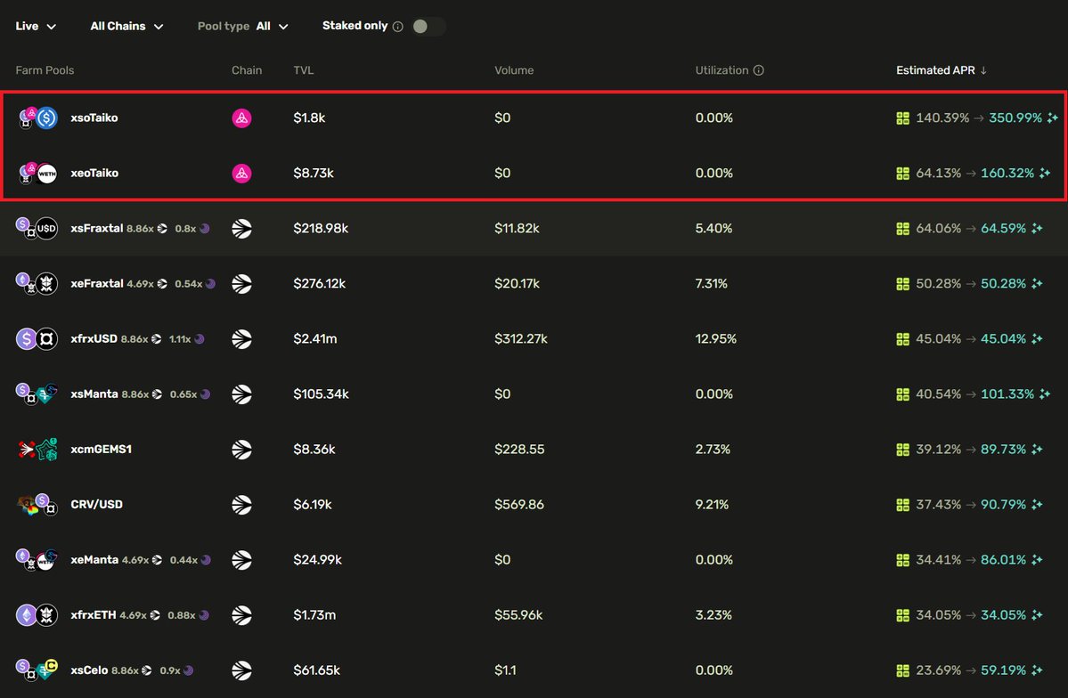Click the xfrxETH token pair icon
This screenshot has height=698, width=1068.
(37, 615)
